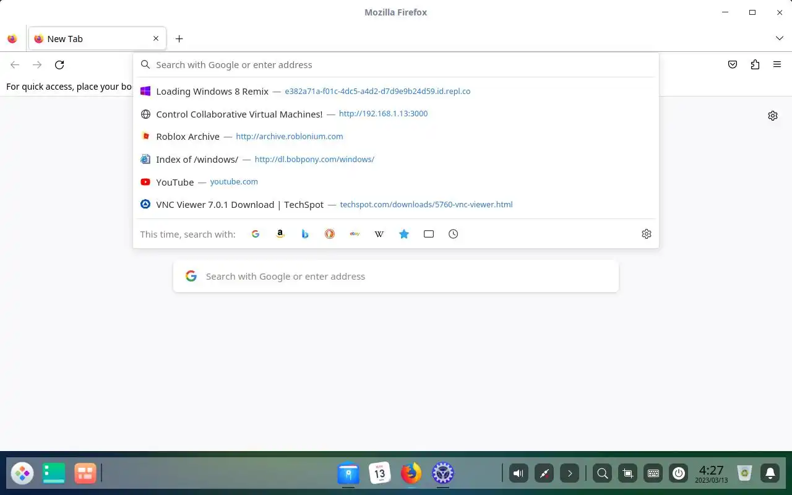Search this time with Google
The height and width of the screenshot is (495, 792).
click(x=256, y=234)
